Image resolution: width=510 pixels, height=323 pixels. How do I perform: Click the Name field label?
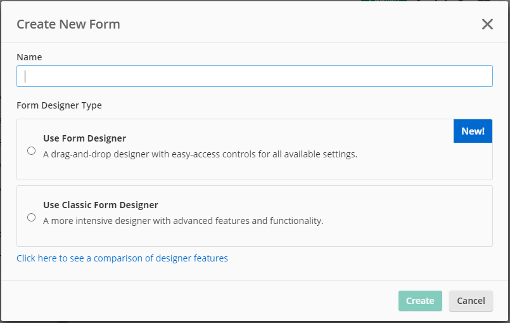[x=29, y=57]
